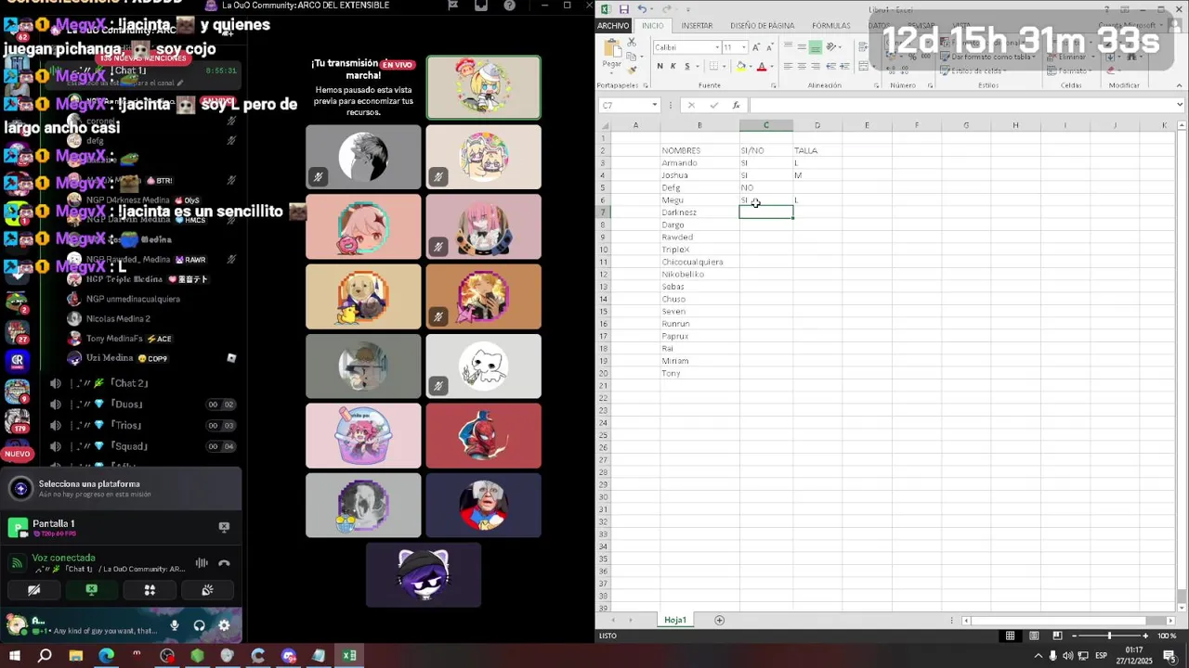
Task: Click the Pegar paste button
Action: [612, 56]
